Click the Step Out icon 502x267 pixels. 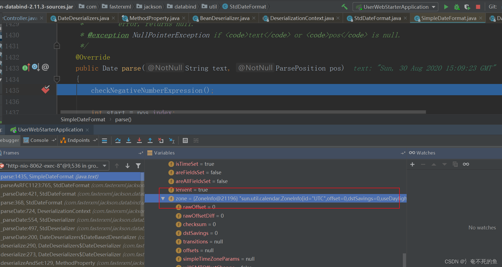pyautogui.click(x=150, y=140)
